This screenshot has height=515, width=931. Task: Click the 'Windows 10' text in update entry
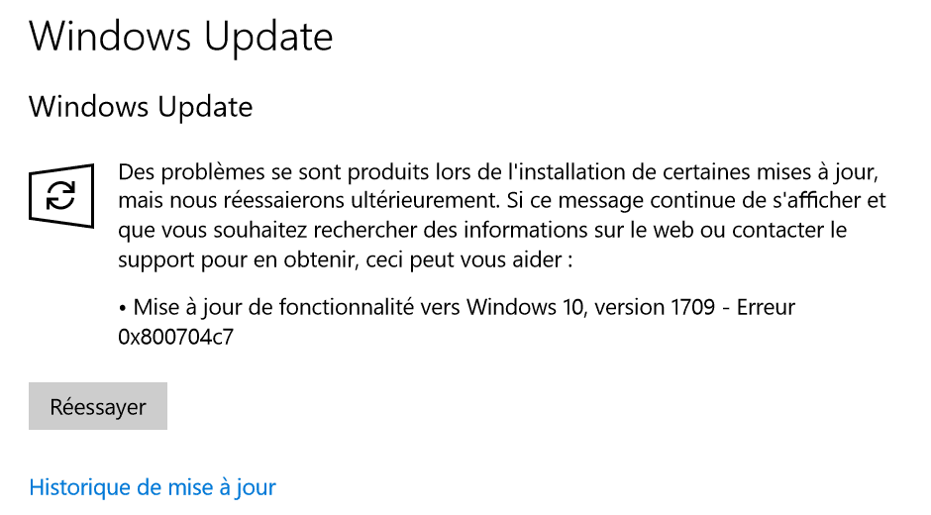click(x=526, y=307)
